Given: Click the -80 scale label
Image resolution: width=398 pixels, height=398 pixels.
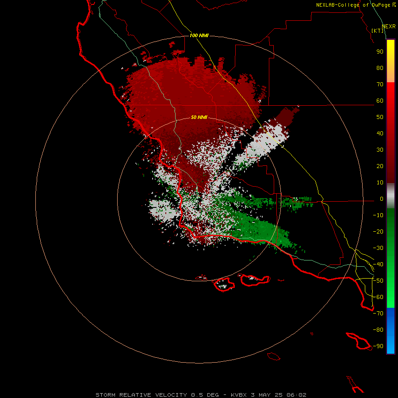Looking at the screenshot, I should click(x=378, y=330).
